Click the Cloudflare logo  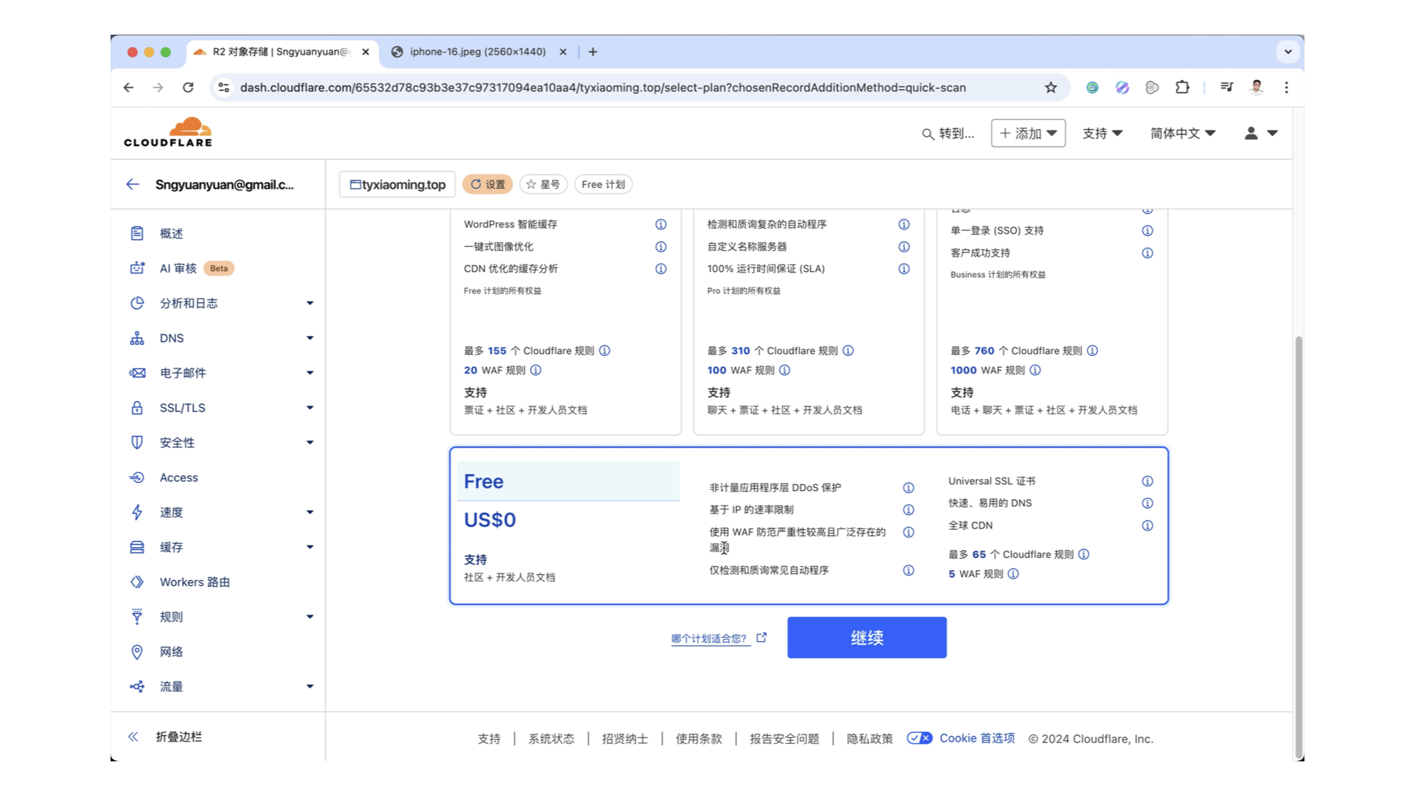pos(168,133)
